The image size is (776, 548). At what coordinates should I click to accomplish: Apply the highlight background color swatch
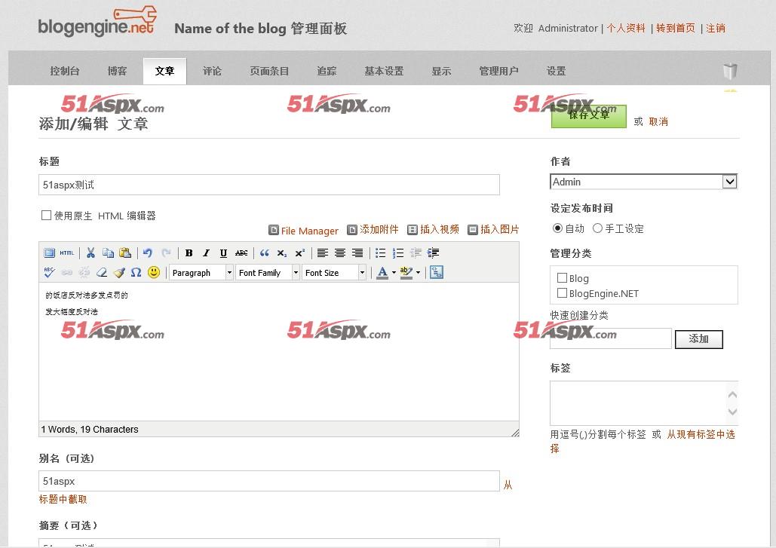click(x=406, y=273)
